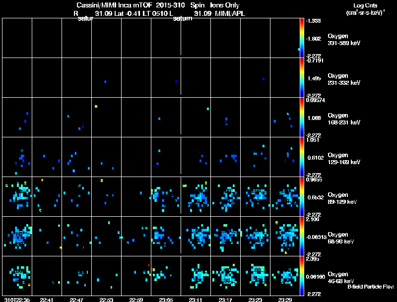Open the 168-231 keV panel at 22:53
The image size is (397, 302).
click(x=106, y=118)
